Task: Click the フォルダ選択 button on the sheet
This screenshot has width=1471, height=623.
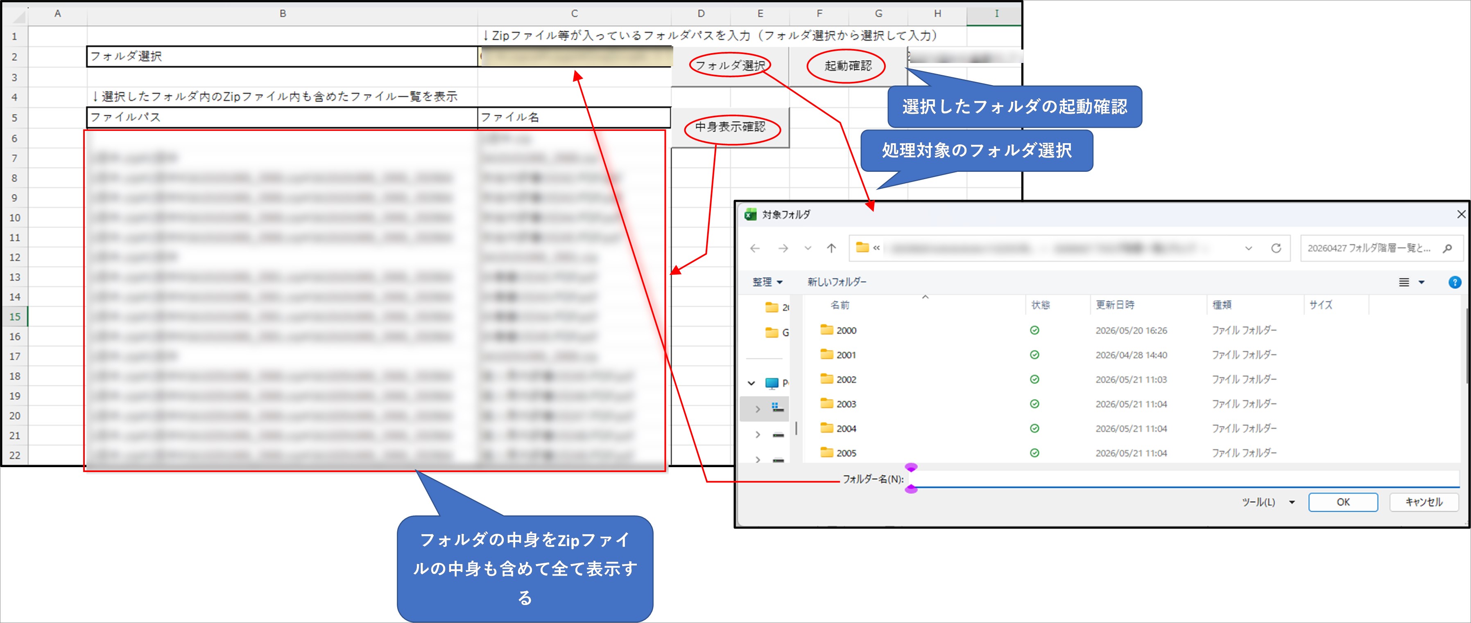Action: 730,65
